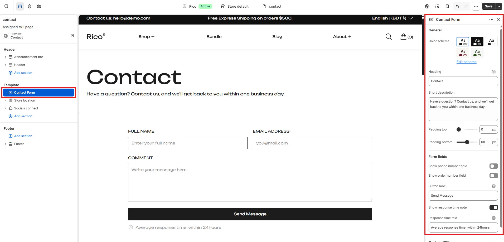Screen dimensions: 504x242
Task: Open the Save dropdown arrow
Action: click(x=499, y=6)
